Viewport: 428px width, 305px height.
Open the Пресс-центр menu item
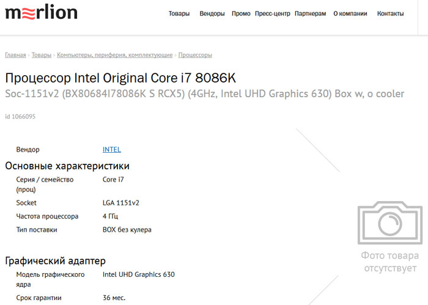click(273, 13)
